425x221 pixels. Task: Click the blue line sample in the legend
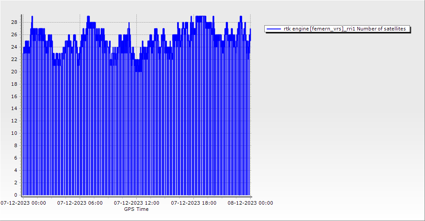pyautogui.click(x=274, y=29)
